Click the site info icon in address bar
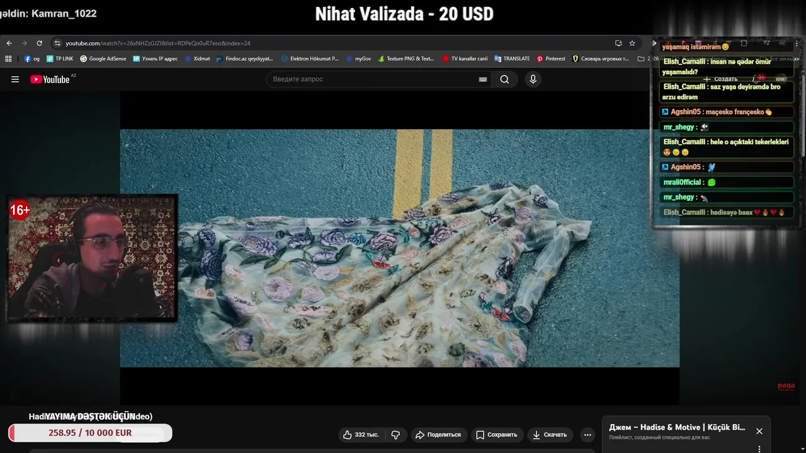806x453 pixels. click(x=57, y=43)
